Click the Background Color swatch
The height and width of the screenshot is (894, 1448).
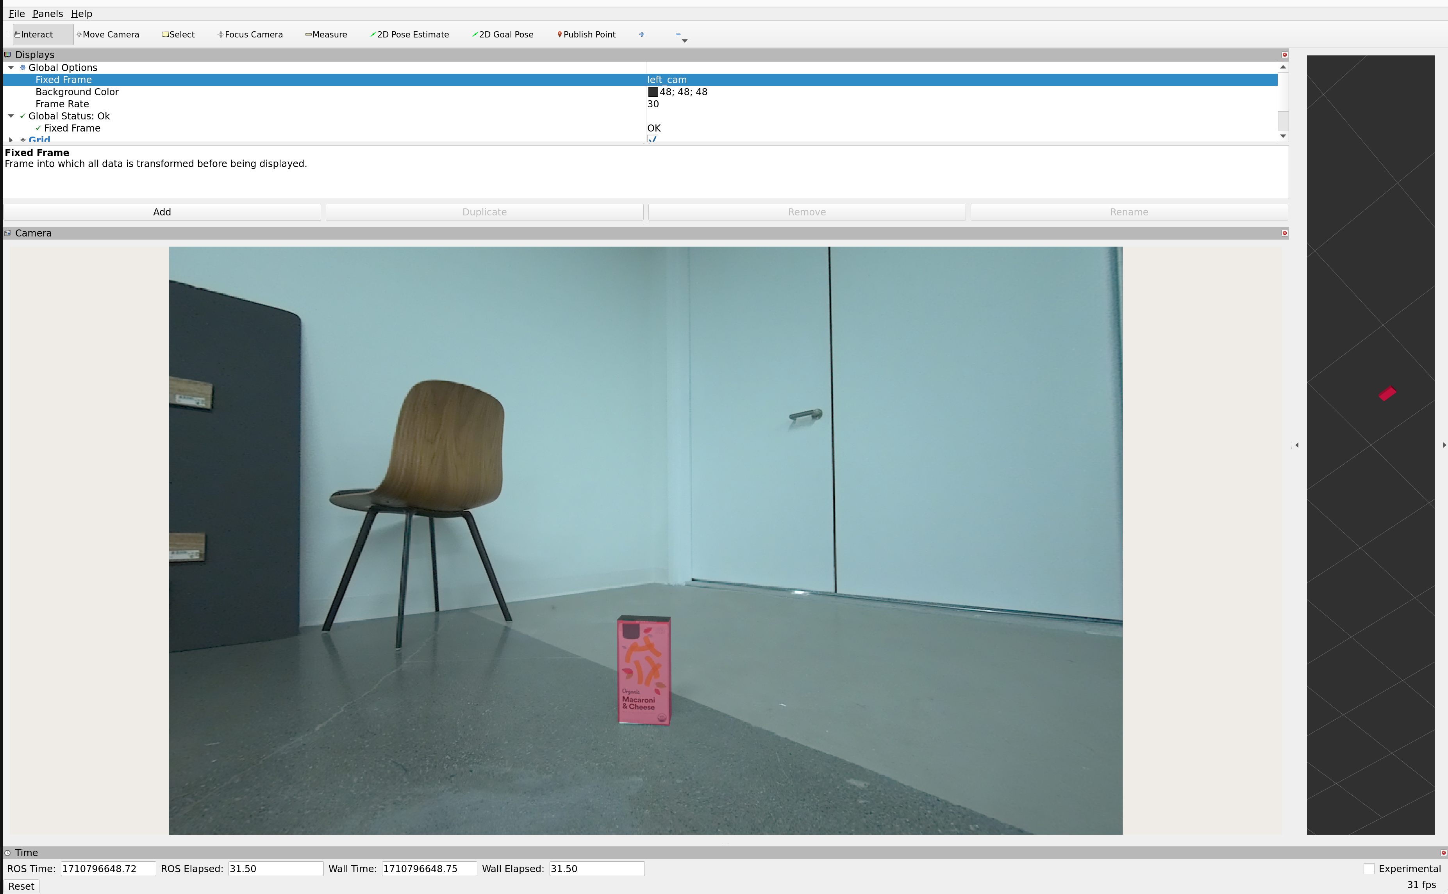[653, 92]
